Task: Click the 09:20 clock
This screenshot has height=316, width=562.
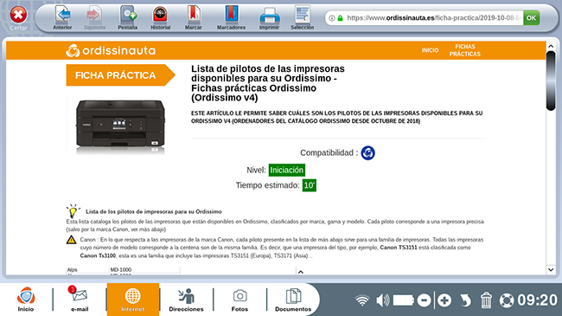Action: click(x=537, y=300)
